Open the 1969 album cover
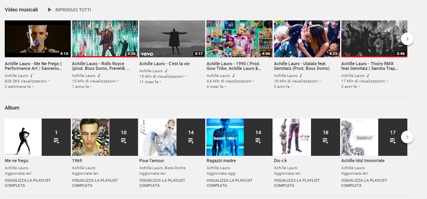The image size is (427, 199). [90, 137]
